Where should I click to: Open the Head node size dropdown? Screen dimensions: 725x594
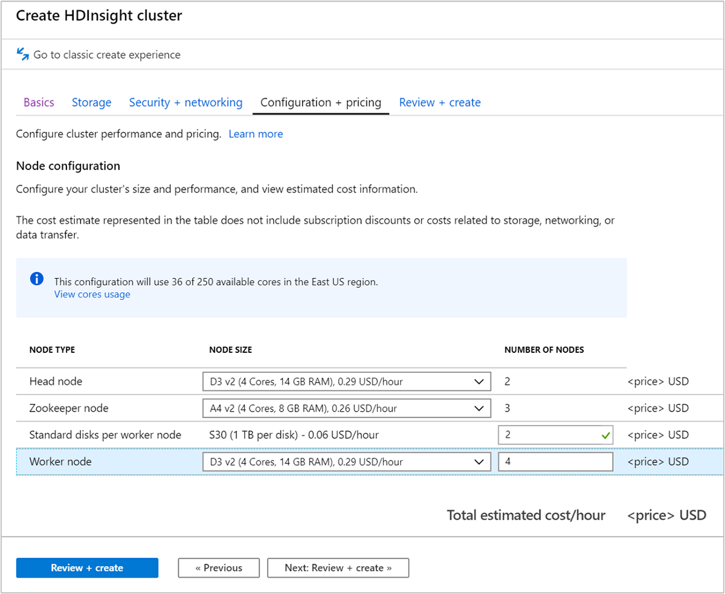346,382
